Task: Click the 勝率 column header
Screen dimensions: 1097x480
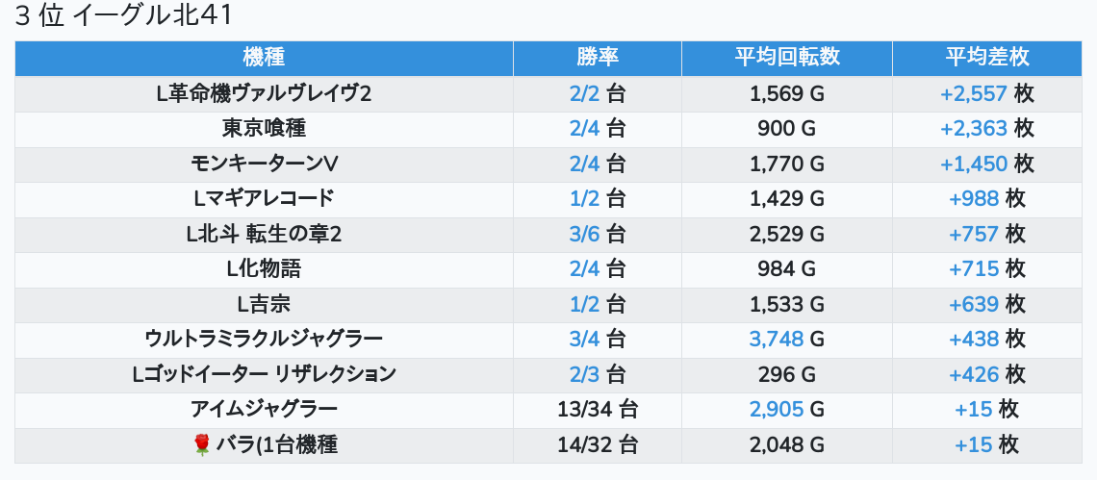Action: pos(597,58)
